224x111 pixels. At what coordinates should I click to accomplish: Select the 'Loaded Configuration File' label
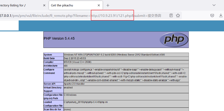point(53,104)
